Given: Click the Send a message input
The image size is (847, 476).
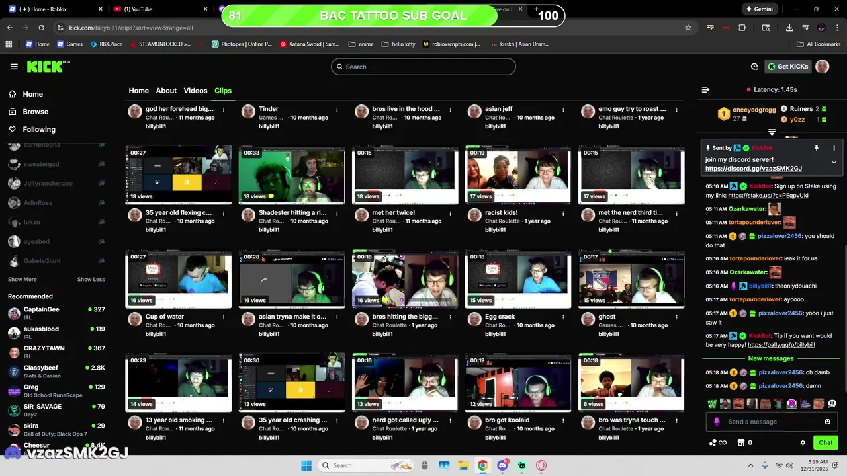Looking at the screenshot, I should coord(771,422).
